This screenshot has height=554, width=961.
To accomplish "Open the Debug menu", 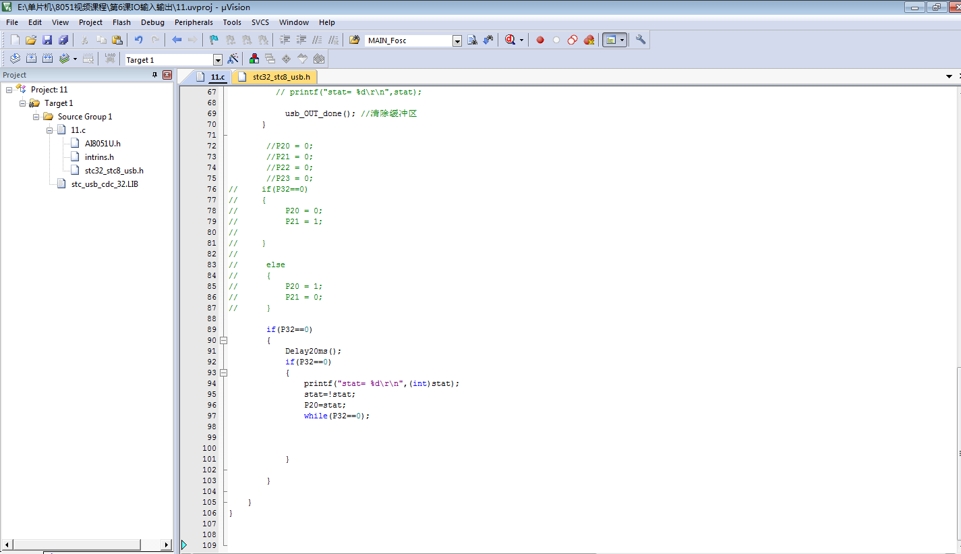I will click(152, 22).
